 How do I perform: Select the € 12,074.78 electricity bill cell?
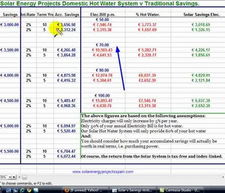102,75
